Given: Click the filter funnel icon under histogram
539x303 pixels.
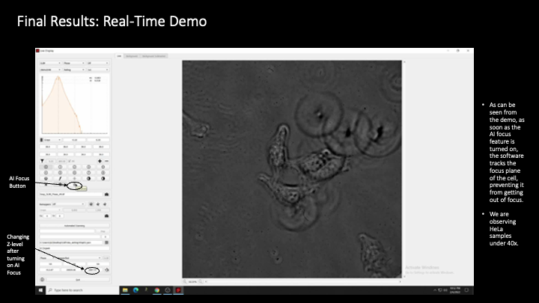Looking at the screenshot, I should (x=42, y=160).
